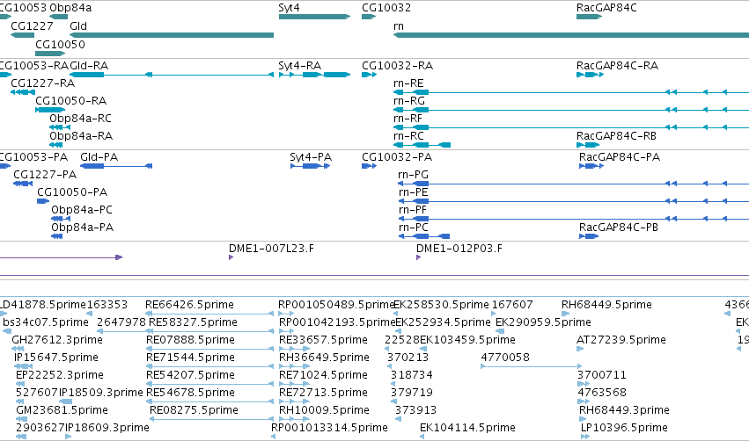
Task: Open the rn-RG transcript label
Action: [x=409, y=101]
